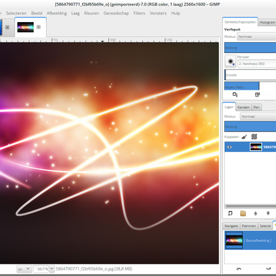Open the Vensters menu
Image resolution: width=276 pixels, height=276 pixels.
tap(158, 13)
